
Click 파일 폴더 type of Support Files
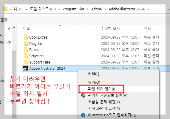pos(151,62)
